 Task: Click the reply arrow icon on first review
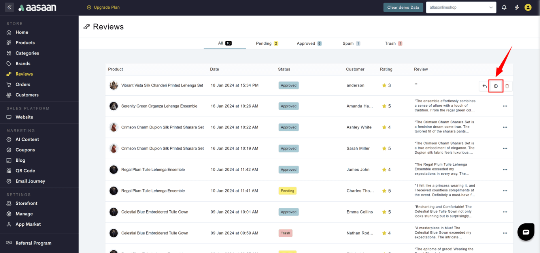(x=484, y=86)
